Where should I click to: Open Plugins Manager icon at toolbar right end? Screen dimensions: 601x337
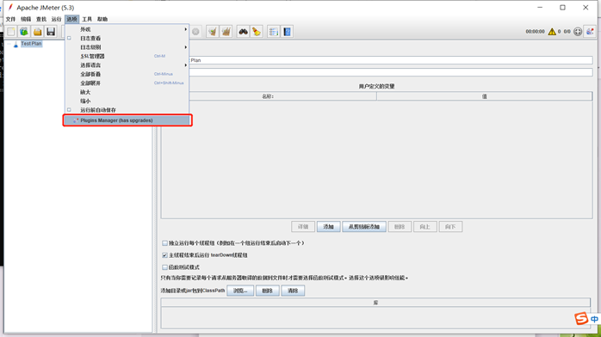point(590,32)
